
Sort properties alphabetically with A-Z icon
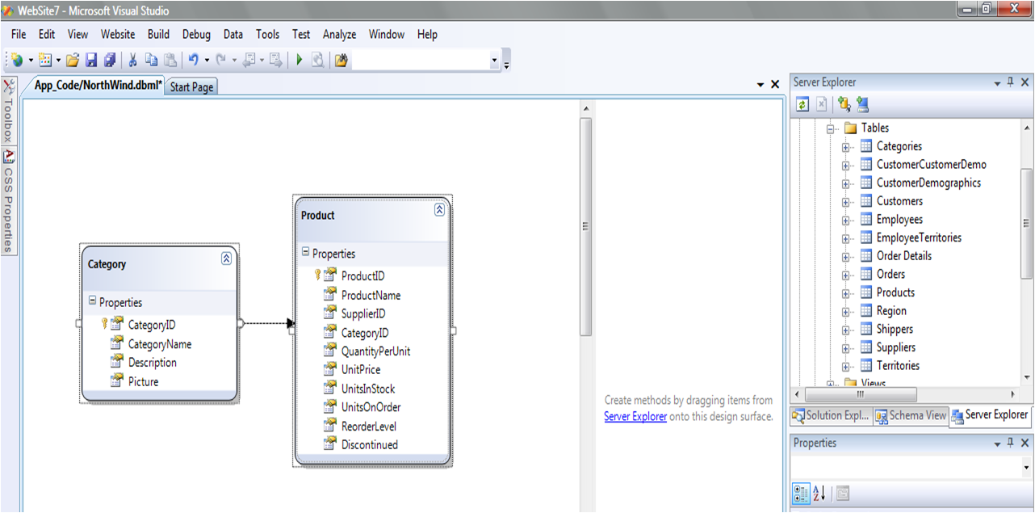(x=819, y=493)
